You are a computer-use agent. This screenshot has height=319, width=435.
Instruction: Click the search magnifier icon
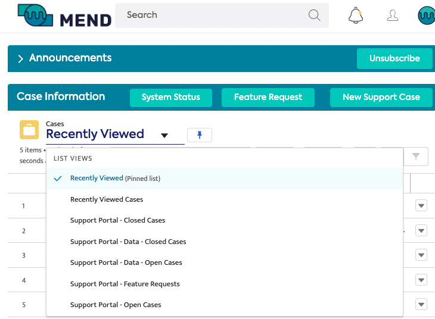tap(315, 15)
